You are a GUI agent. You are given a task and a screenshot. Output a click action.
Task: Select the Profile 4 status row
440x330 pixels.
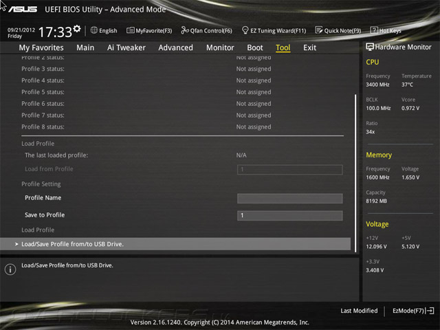(182, 80)
